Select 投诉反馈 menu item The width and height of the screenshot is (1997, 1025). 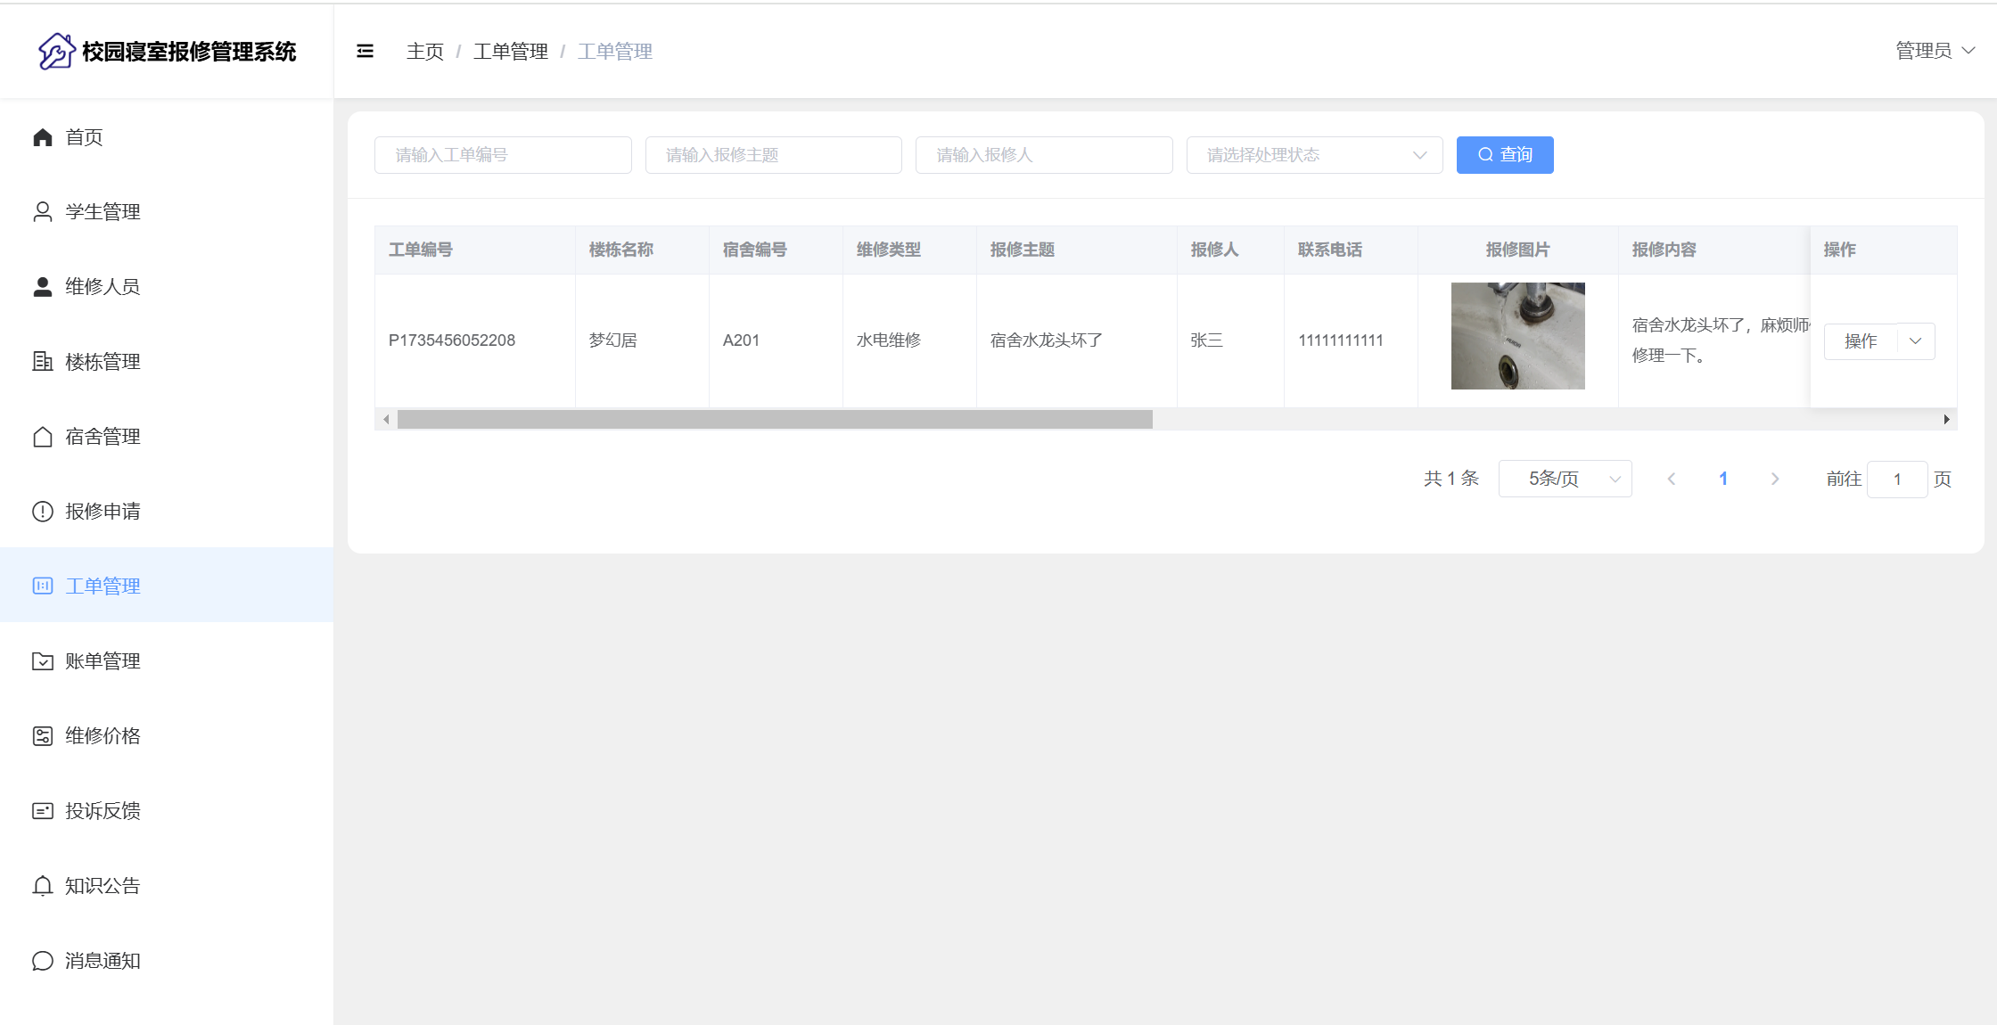pyautogui.click(x=103, y=811)
